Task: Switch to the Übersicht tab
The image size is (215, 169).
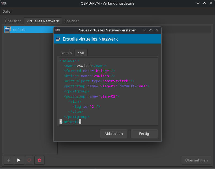Action: click(13, 21)
